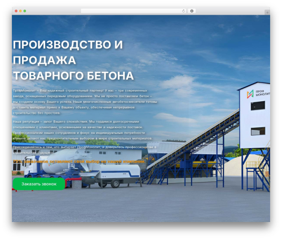Viewport: 282px width, 239px height.
Task: Click the ПрофМонолит logo on the tower
Action: click(x=258, y=94)
